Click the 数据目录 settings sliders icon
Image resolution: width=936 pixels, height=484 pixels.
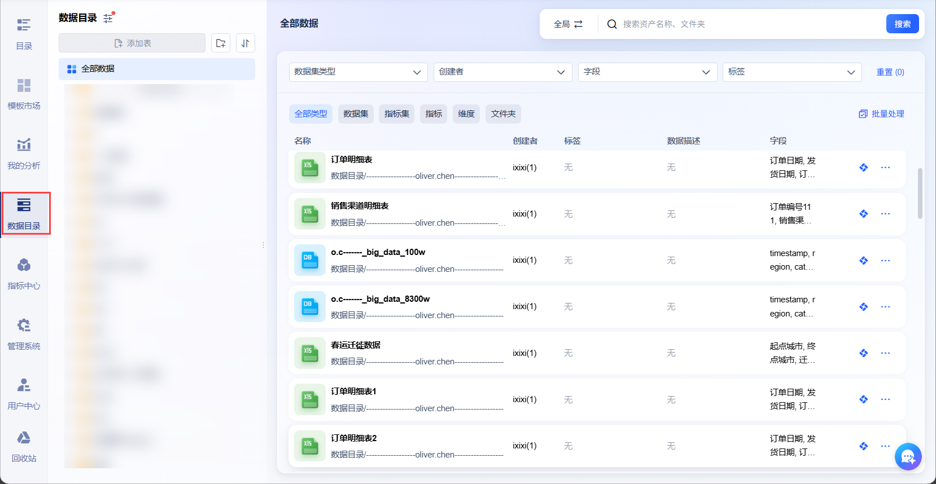108,18
